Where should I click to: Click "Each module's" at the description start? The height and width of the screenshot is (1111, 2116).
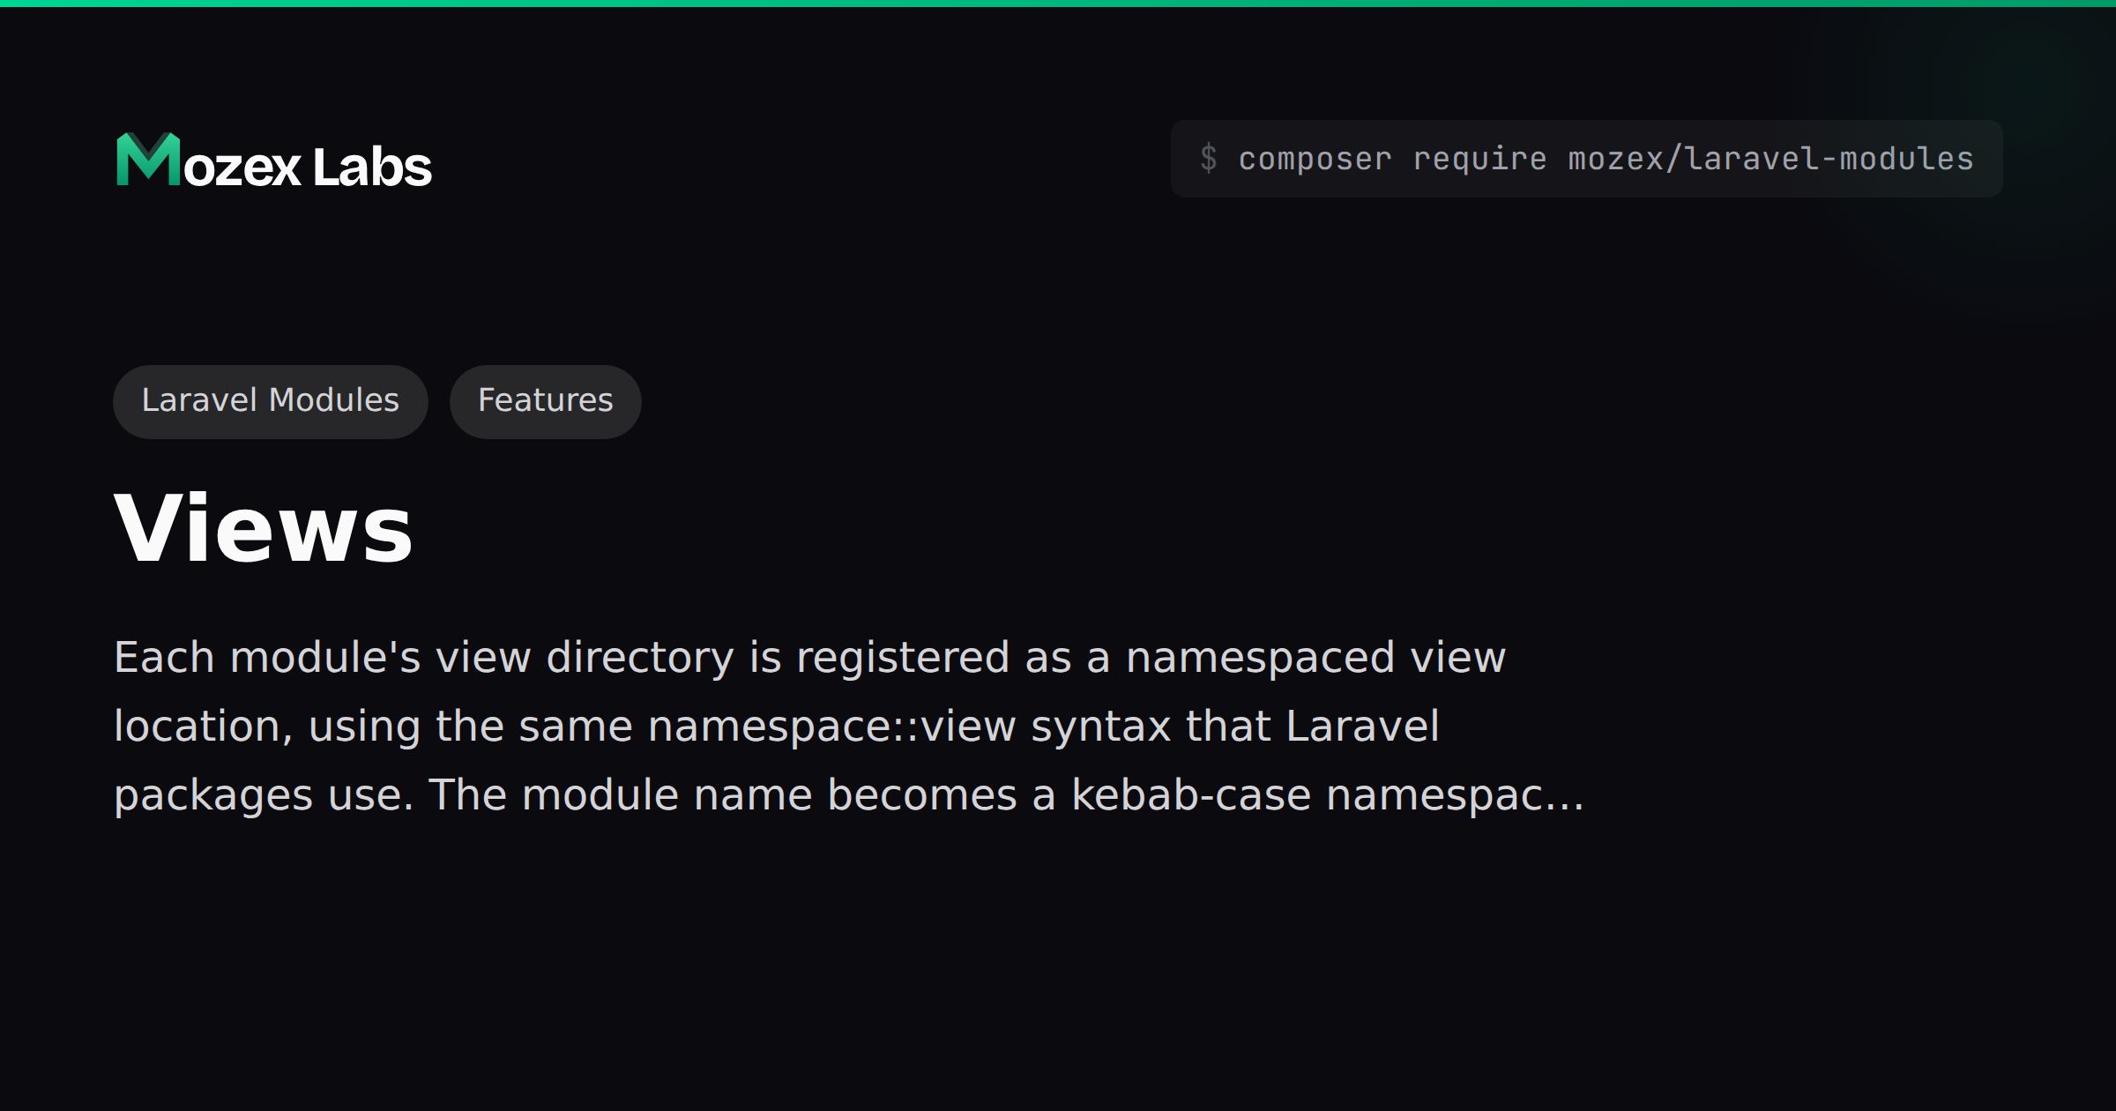268,658
